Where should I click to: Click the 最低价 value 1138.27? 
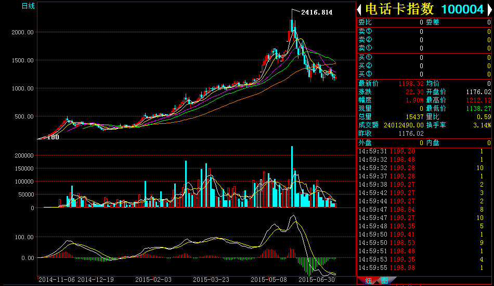pyautogui.click(x=478, y=109)
